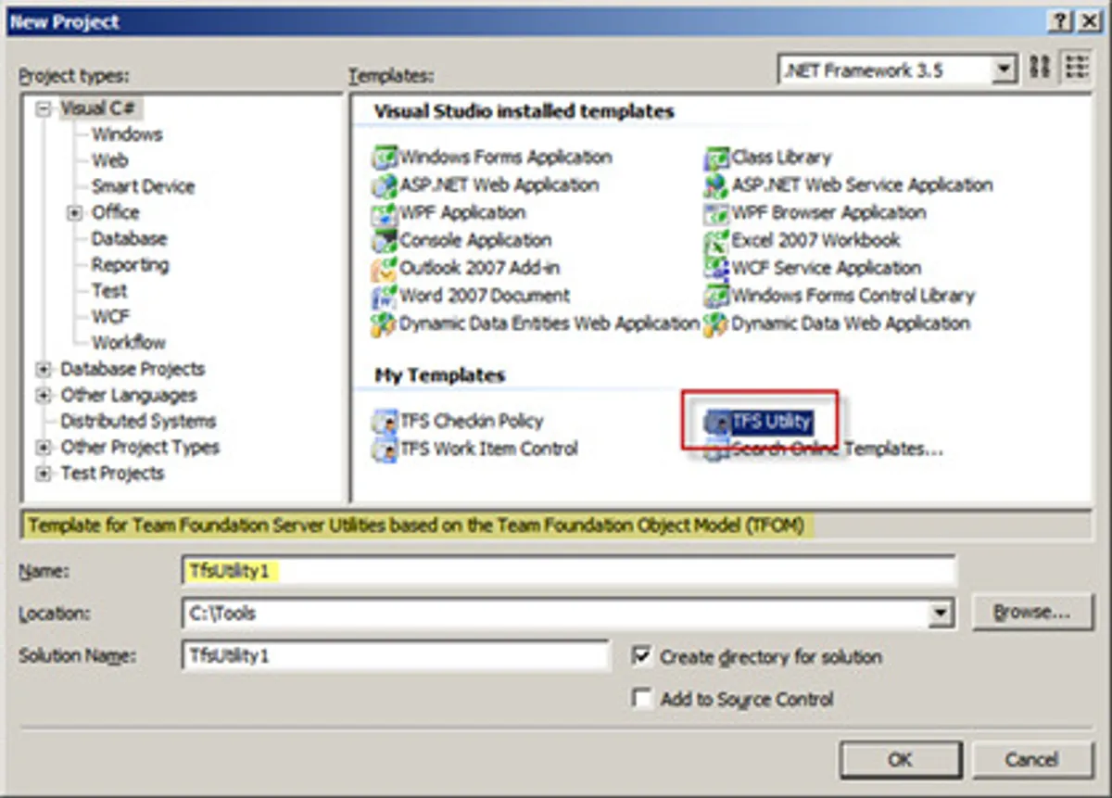Pick the TFS Checkin Policy template icon
Screen dimensions: 1112x798
(385, 422)
